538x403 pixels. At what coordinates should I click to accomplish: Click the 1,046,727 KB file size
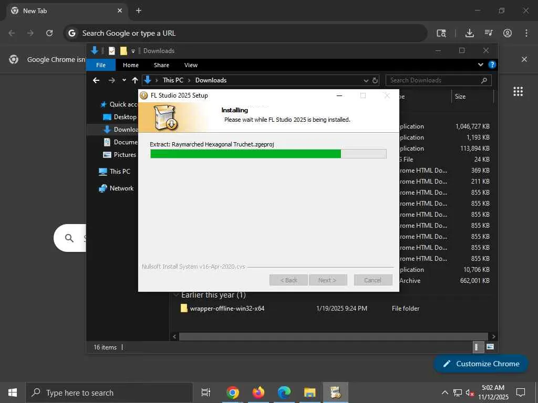coord(472,126)
